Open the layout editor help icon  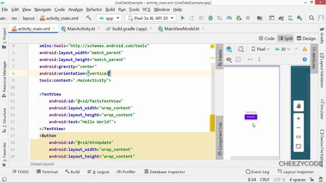coord(305,59)
